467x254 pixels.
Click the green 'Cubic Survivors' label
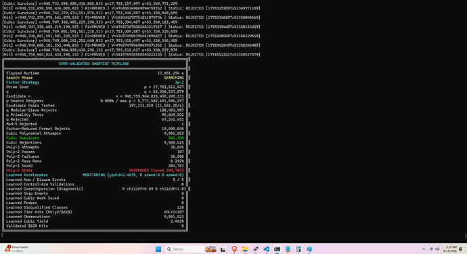22,138
